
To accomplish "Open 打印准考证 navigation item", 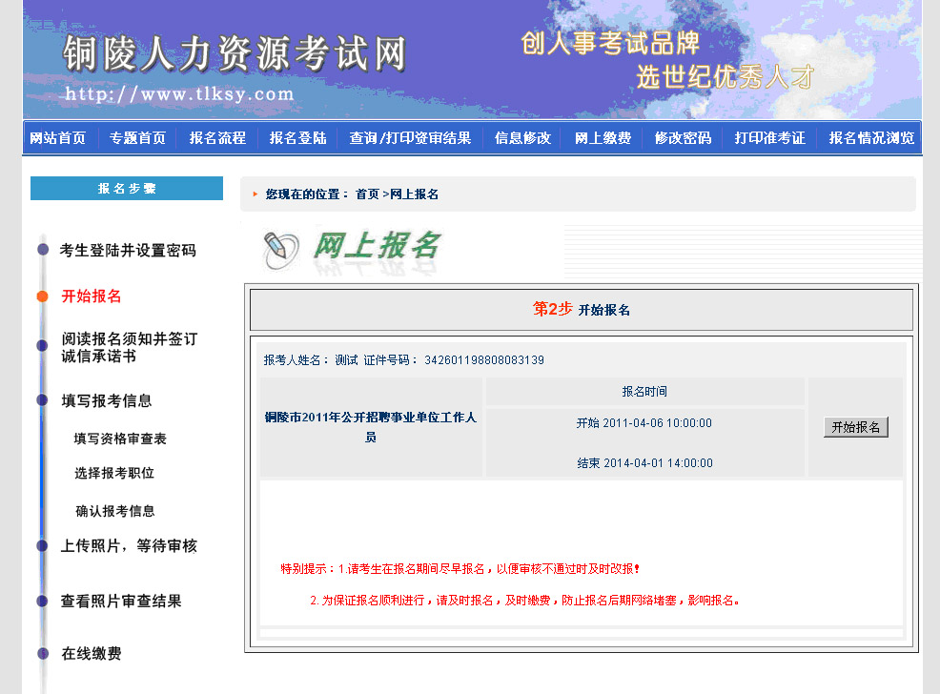I will (x=769, y=138).
